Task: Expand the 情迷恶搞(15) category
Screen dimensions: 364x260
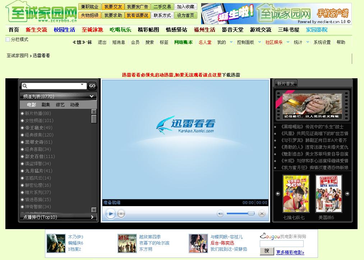Action: click(22, 200)
